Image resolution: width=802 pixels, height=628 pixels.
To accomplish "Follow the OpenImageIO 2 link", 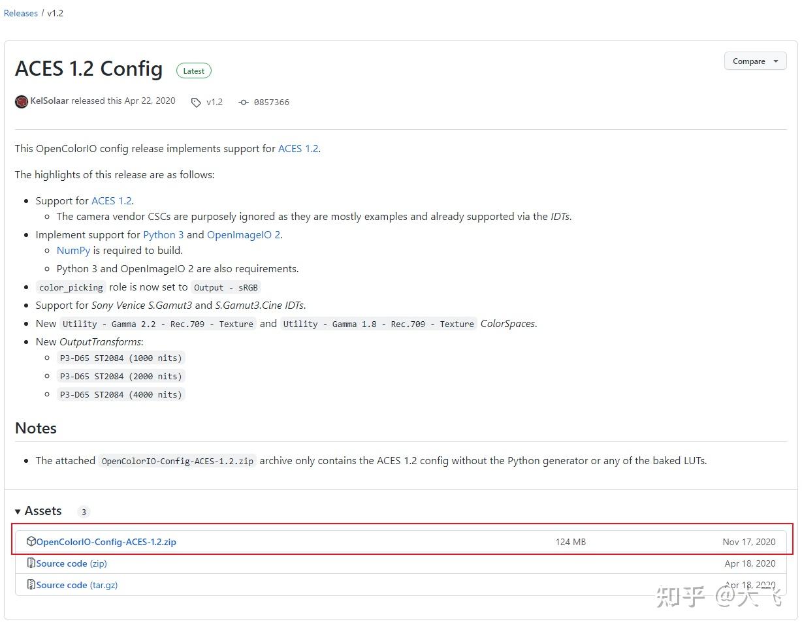I will (244, 234).
